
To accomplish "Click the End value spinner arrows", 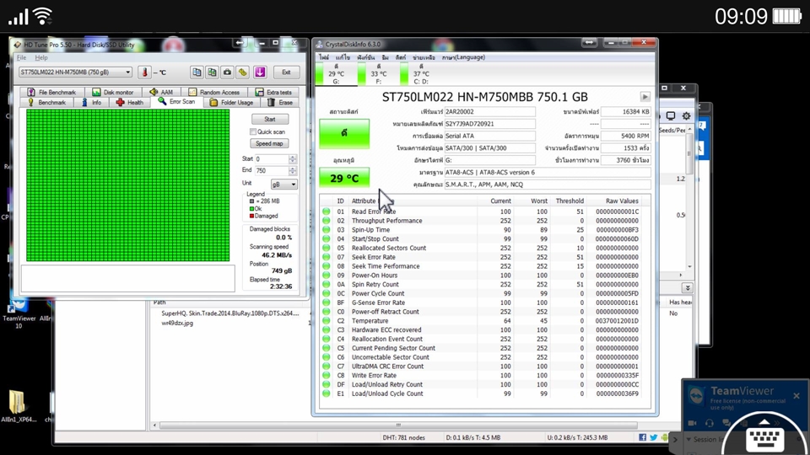I will (x=293, y=171).
